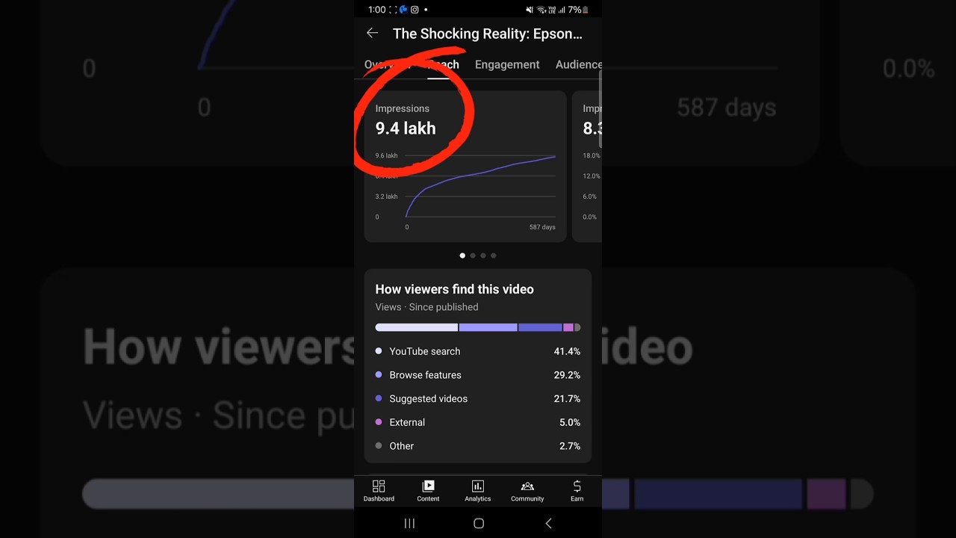Tap the 2.7% value for Other
Viewport: 956px width, 538px height.
click(x=570, y=446)
